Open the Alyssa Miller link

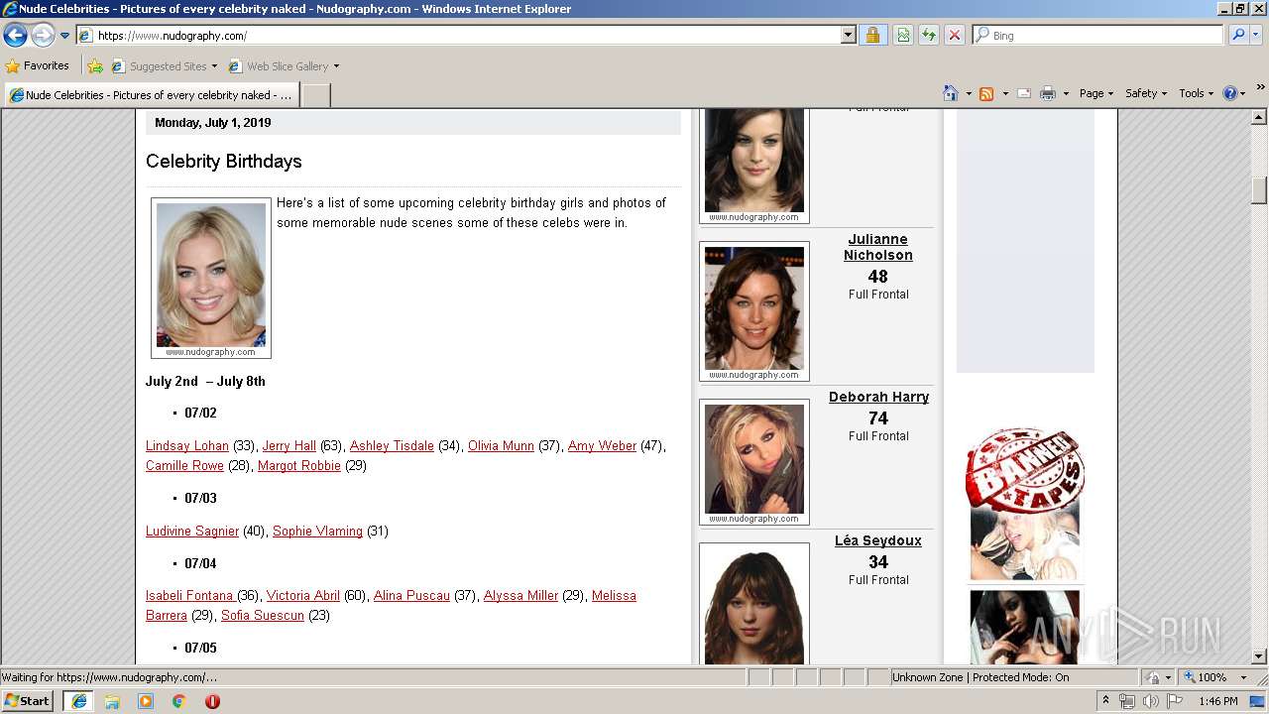pyautogui.click(x=520, y=596)
